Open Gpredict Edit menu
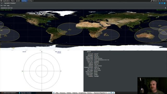Image resolution: width=167 pixels, height=94 pixels. [5, 5]
